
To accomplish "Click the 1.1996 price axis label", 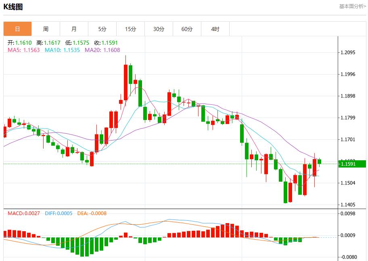I will click(348, 74).
